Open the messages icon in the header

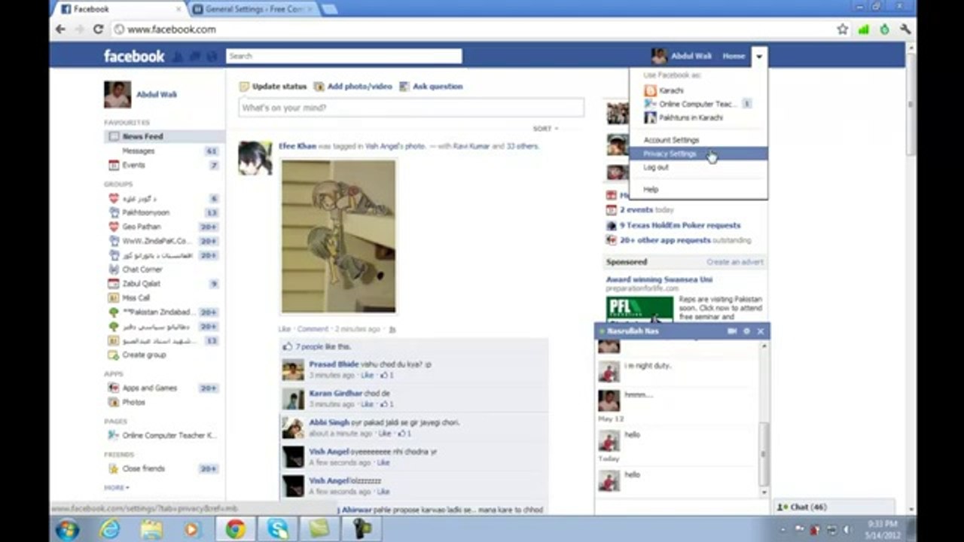pos(195,56)
